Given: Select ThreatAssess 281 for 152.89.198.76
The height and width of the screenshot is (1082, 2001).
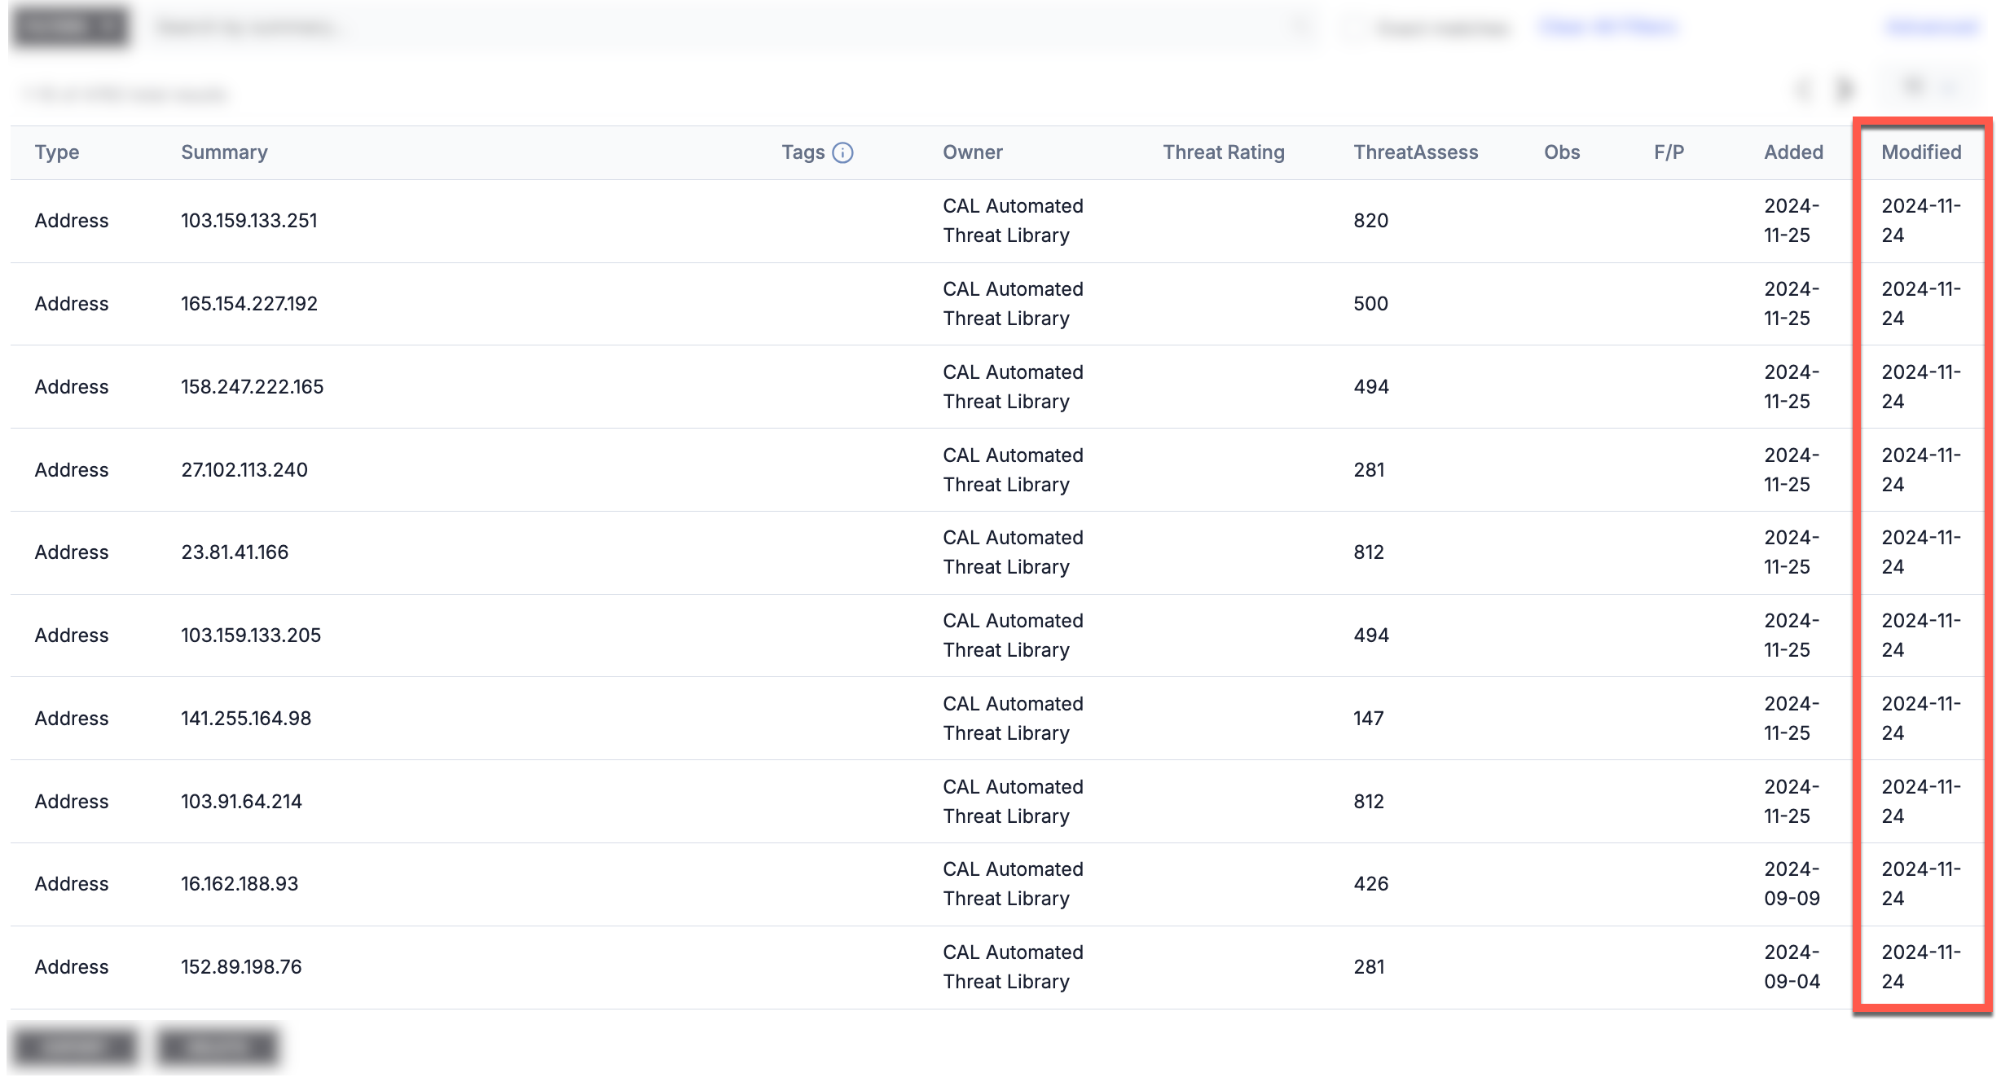Looking at the screenshot, I should click(1370, 967).
